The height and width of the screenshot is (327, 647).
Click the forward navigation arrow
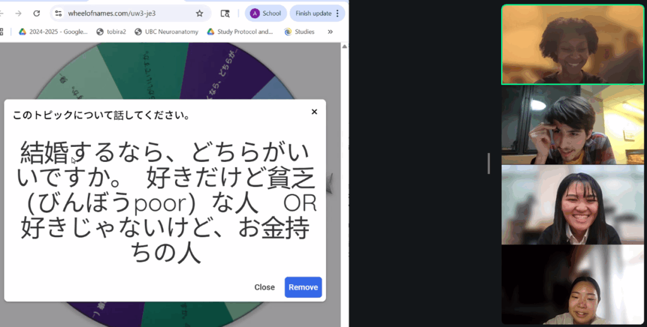coord(18,13)
